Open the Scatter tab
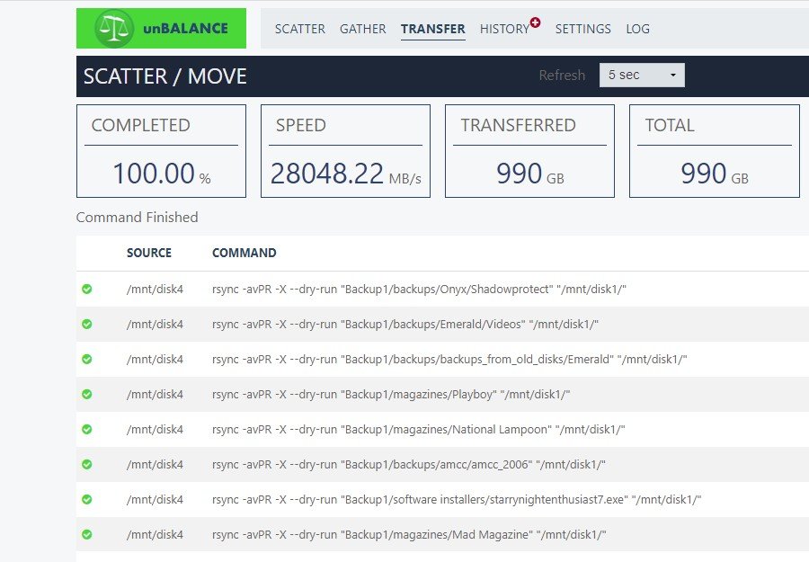The width and height of the screenshot is (809, 562). [299, 29]
